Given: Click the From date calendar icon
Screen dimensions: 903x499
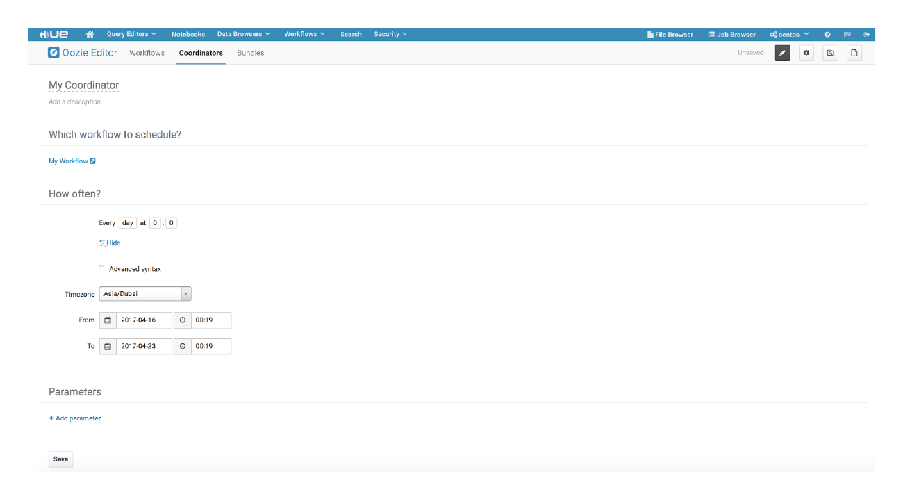Looking at the screenshot, I should [x=108, y=320].
